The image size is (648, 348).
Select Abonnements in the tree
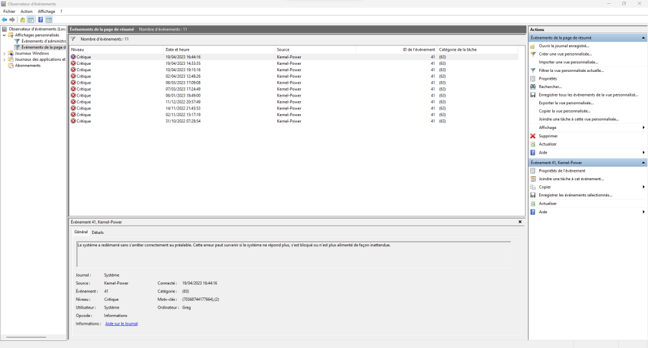(28, 65)
